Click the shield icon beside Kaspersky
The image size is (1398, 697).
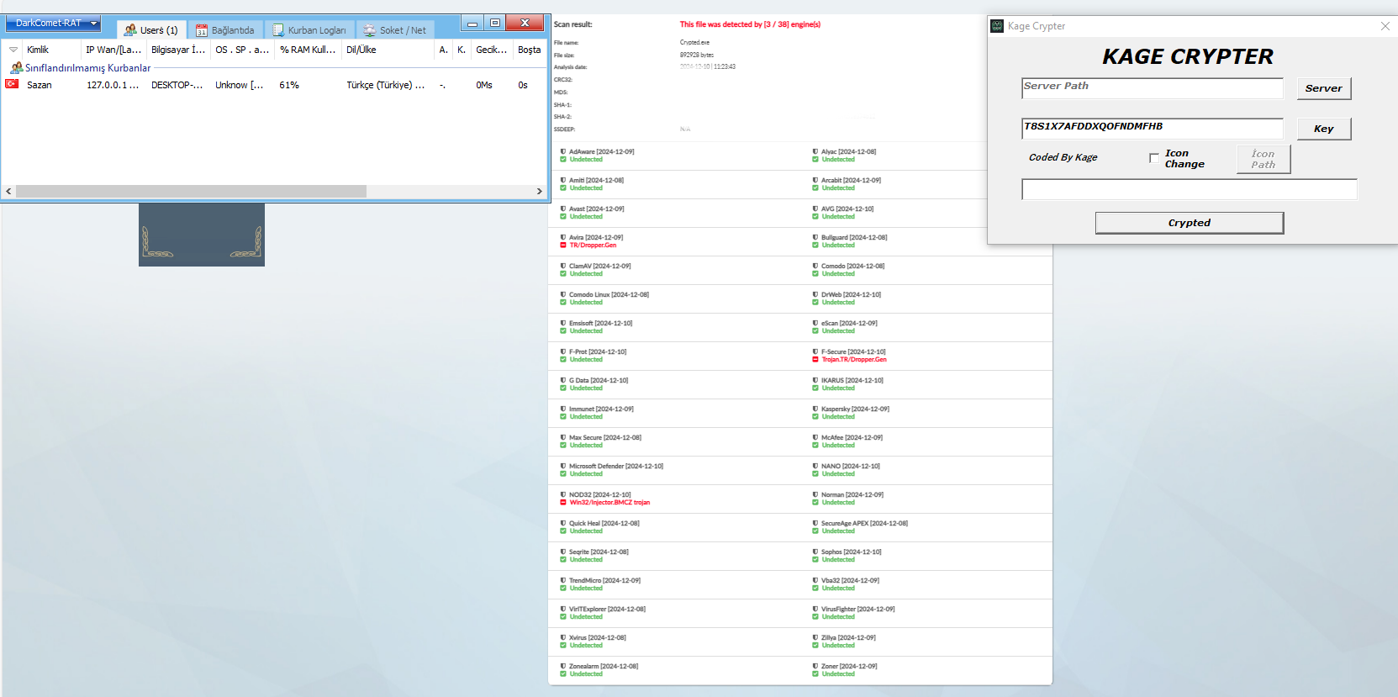815,409
